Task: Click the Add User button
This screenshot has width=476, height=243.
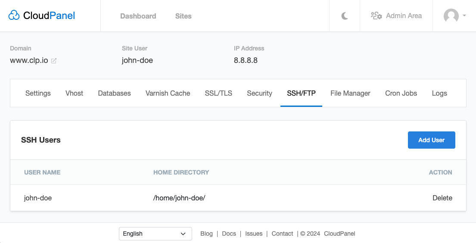Action: (x=431, y=140)
